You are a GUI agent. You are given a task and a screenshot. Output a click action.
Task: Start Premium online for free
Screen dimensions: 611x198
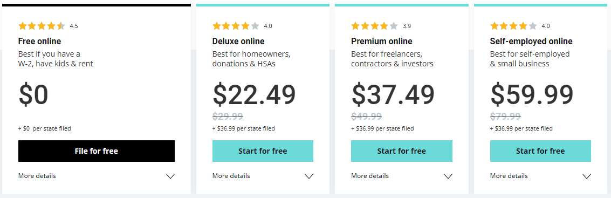tap(401, 151)
